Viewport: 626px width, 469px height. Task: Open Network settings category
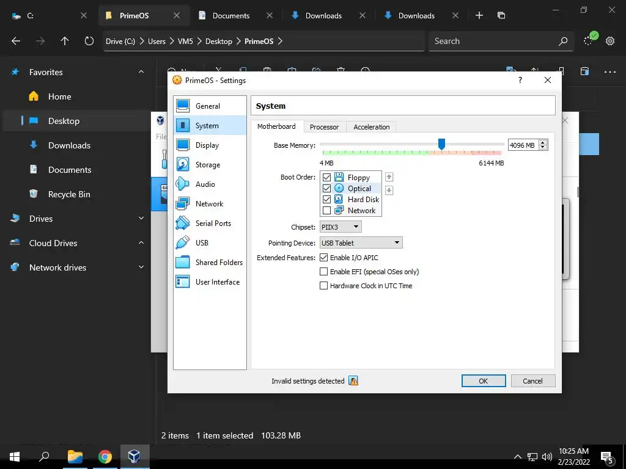210,204
